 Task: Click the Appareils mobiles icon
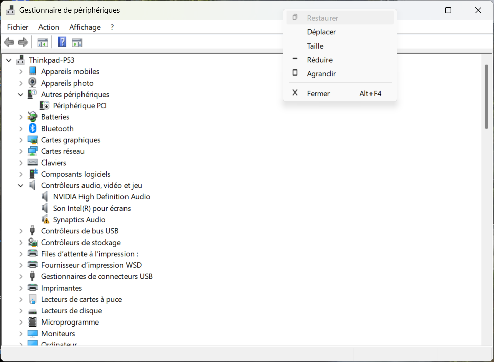pyautogui.click(x=33, y=71)
